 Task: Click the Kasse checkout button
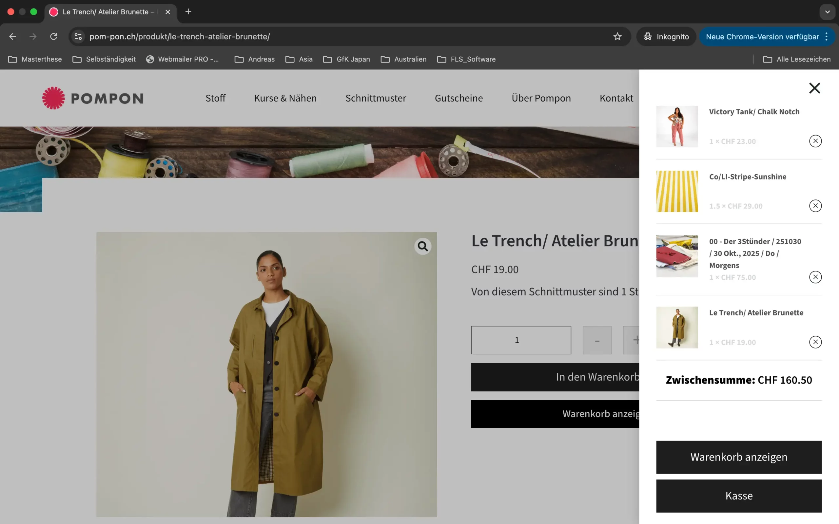pyautogui.click(x=739, y=496)
